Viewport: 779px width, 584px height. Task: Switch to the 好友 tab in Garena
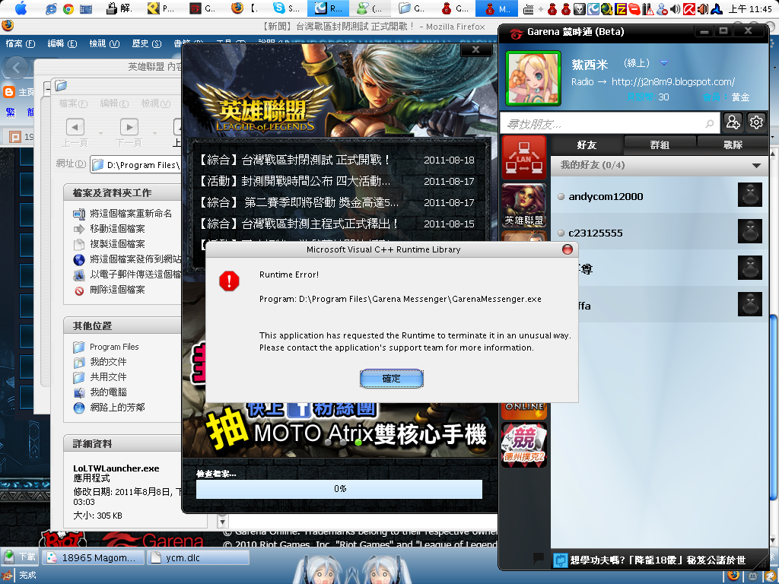tap(587, 145)
